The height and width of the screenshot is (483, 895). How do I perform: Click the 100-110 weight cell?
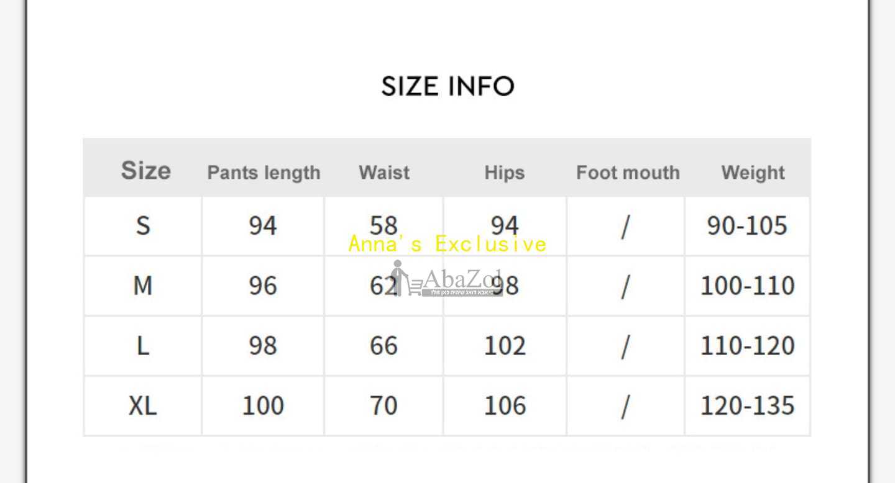(747, 286)
